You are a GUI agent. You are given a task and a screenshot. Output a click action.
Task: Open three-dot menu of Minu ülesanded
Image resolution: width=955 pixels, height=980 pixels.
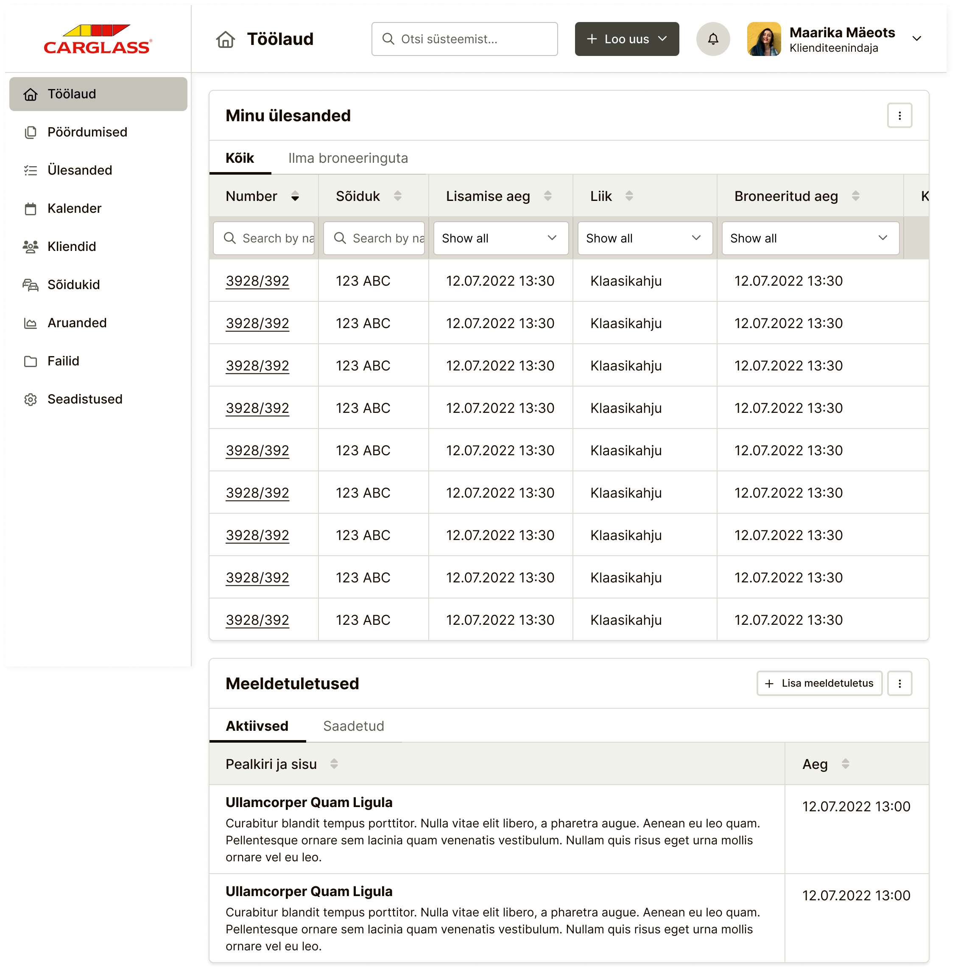coord(899,116)
